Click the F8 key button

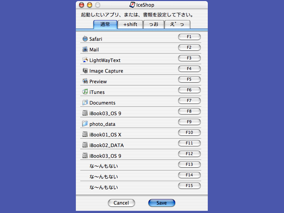(189, 111)
